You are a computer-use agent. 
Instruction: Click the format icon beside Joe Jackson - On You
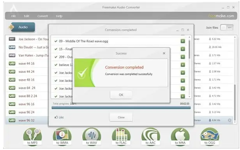(12, 39)
